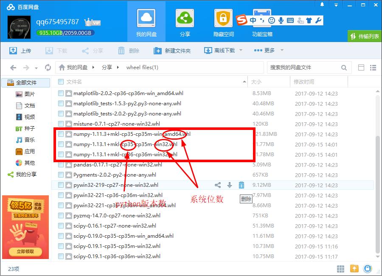Go forward to next folder

26,68
